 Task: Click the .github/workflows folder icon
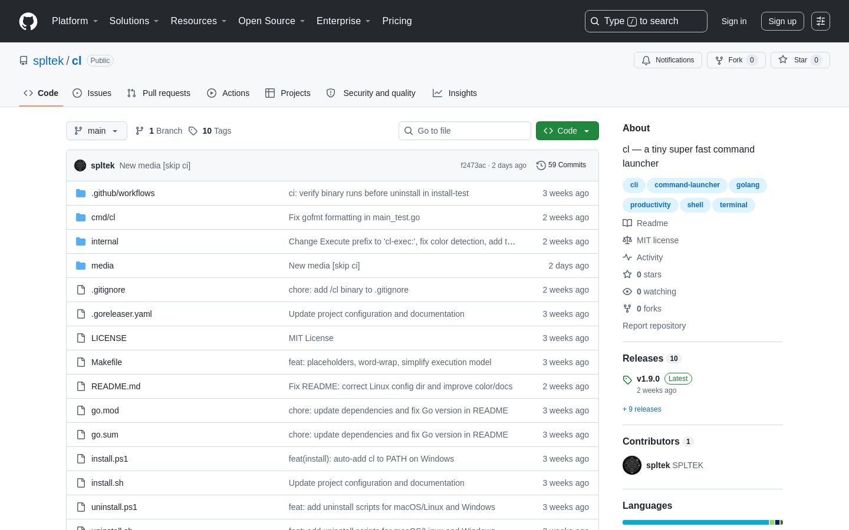(81, 193)
